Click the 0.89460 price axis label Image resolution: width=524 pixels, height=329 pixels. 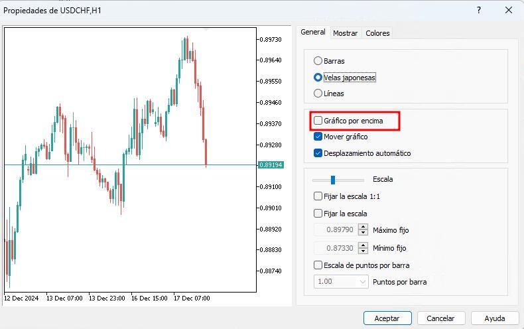(271, 103)
